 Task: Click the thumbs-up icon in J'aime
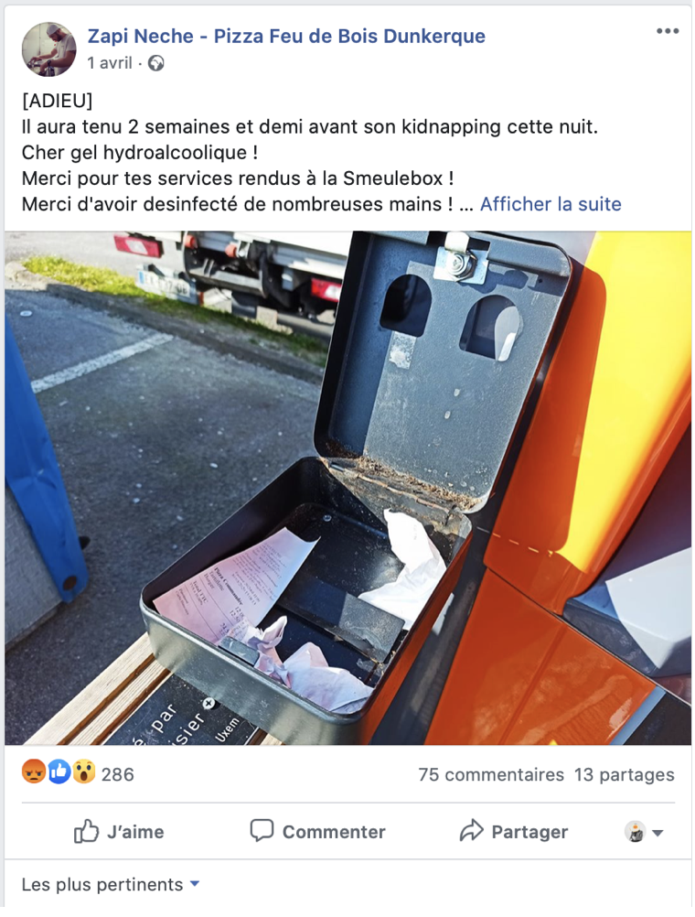(x=86, y=831)
